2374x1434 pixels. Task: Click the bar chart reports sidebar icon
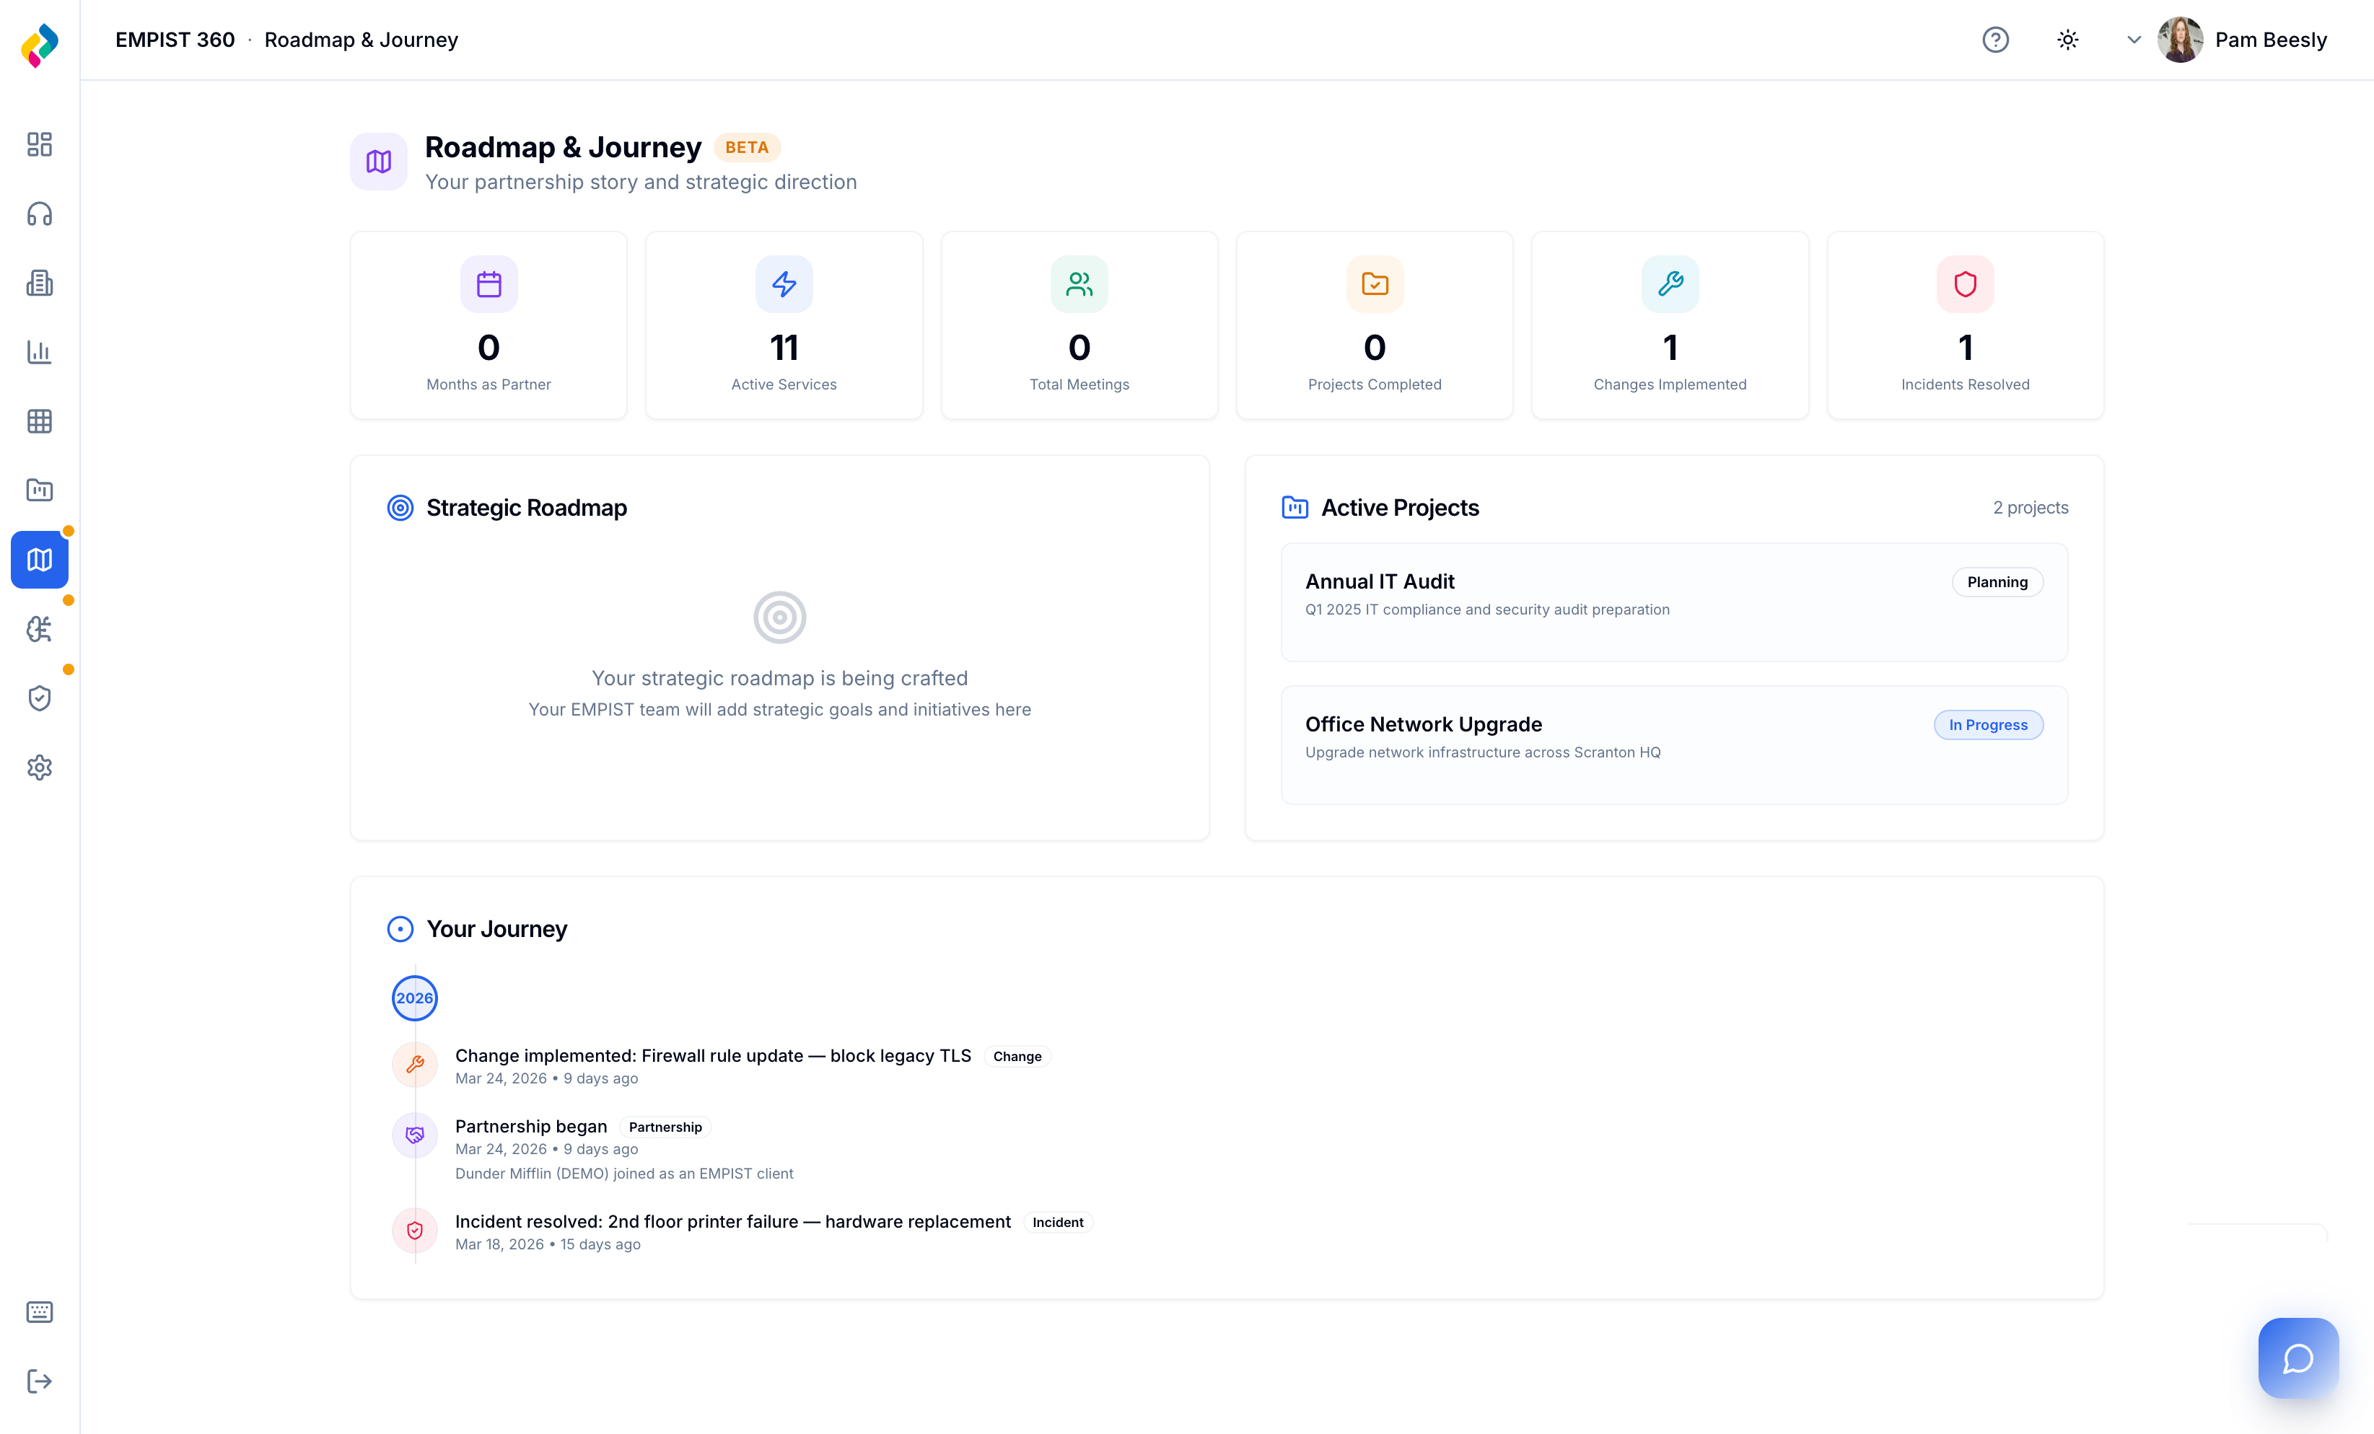click(x=40, y=353)
